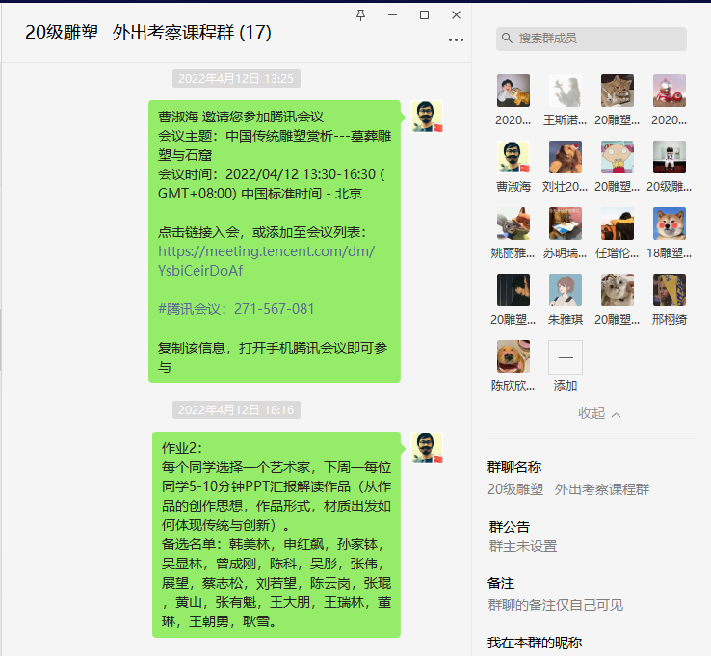This screenshot has height=656, width=711.
Task: Click 王斯诺's member avatar
Action: coord(565,91)
